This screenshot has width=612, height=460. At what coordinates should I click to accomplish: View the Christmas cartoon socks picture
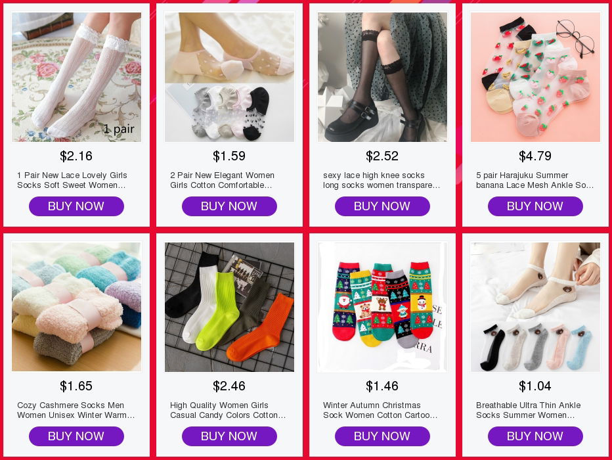click(382, 307)
